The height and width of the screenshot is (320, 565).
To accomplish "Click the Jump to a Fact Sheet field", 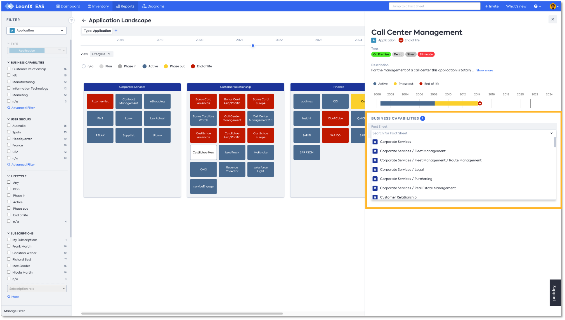I will [x=434, y=6].
